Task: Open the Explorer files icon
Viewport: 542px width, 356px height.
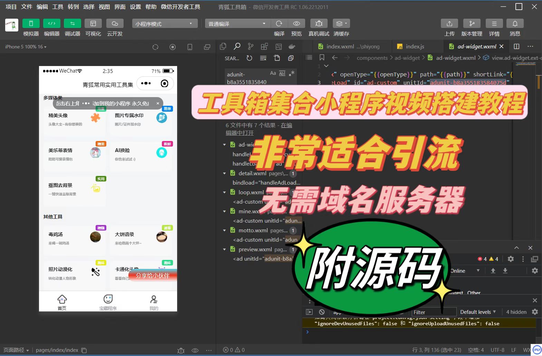Action: click(223, 46)
